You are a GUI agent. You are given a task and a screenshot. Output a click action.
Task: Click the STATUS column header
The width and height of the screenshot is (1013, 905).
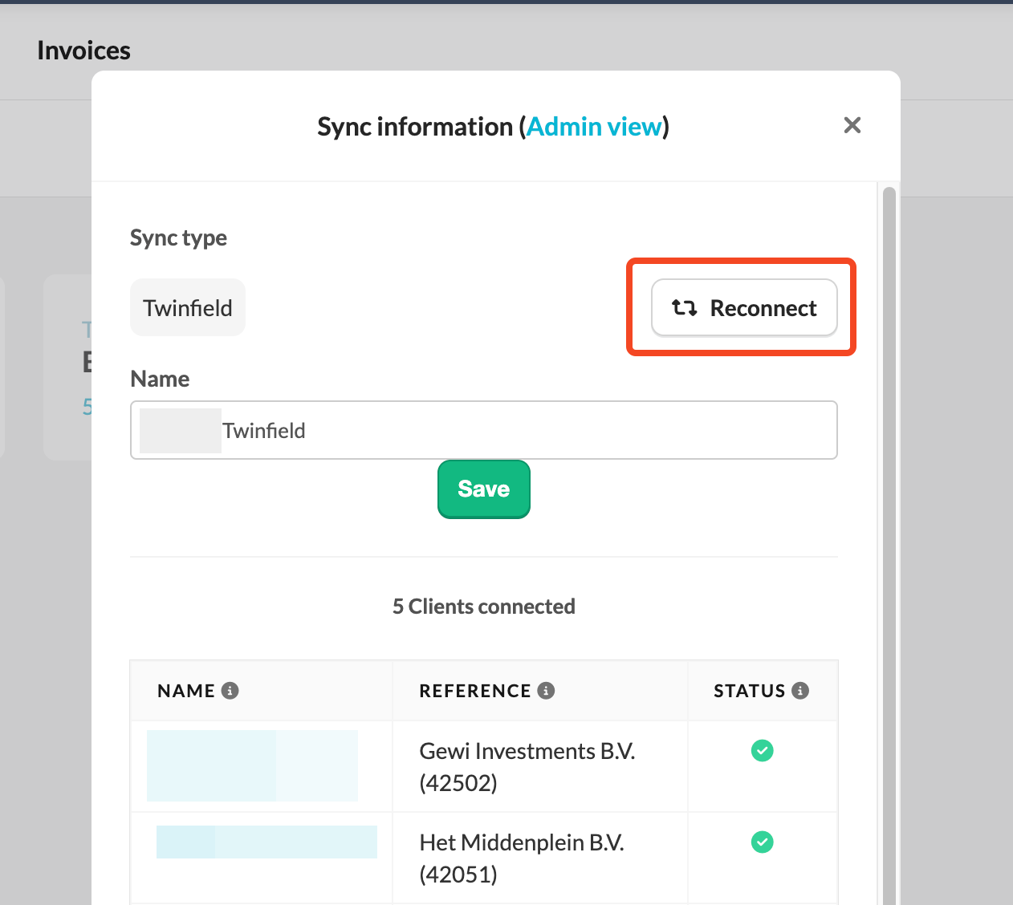(x=750, y=691)
